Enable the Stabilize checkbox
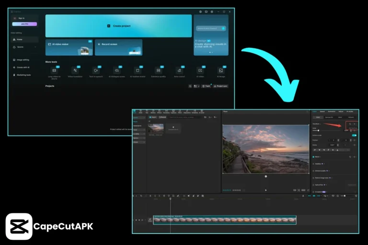Screen dimensions: 368x245 [x=313, y=164]
